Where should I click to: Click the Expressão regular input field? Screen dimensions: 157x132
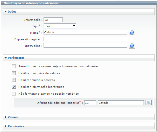[x=89, y=39]
